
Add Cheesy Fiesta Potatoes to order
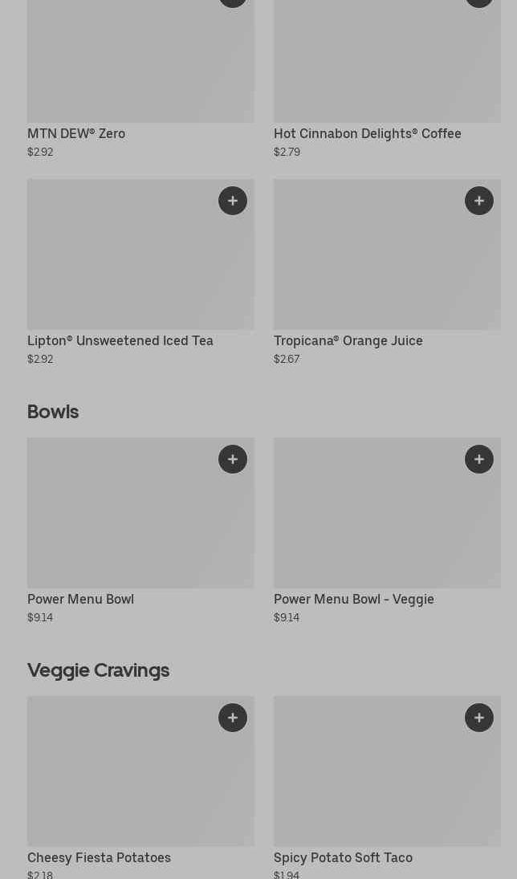(x=233, y=718)
